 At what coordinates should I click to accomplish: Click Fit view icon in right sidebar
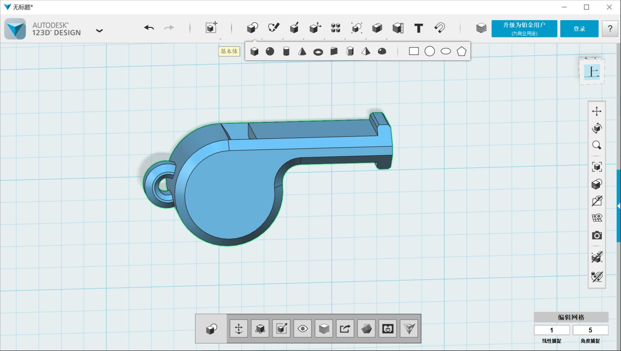pos(597,167)
